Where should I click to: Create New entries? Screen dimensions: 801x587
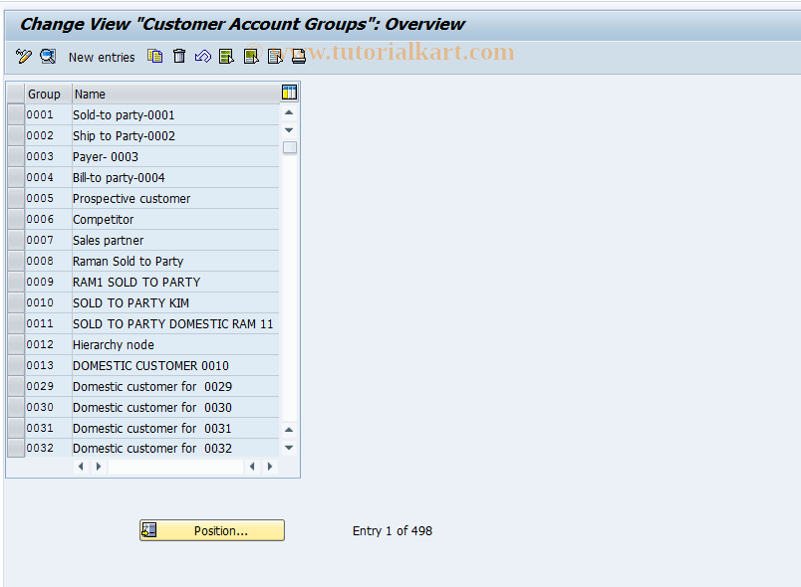pyautogui.click(x=102, y=57)
